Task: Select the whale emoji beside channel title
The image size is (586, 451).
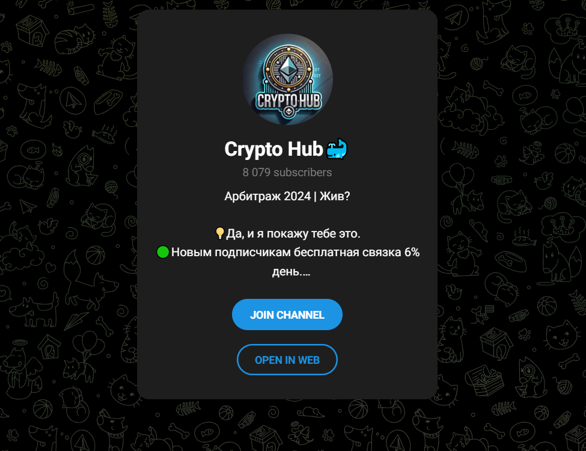Action: [x=337, y=149]
